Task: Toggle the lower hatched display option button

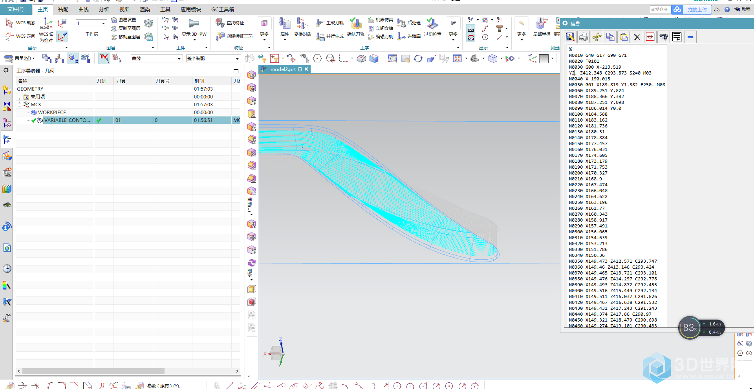Action: (471, 38)
